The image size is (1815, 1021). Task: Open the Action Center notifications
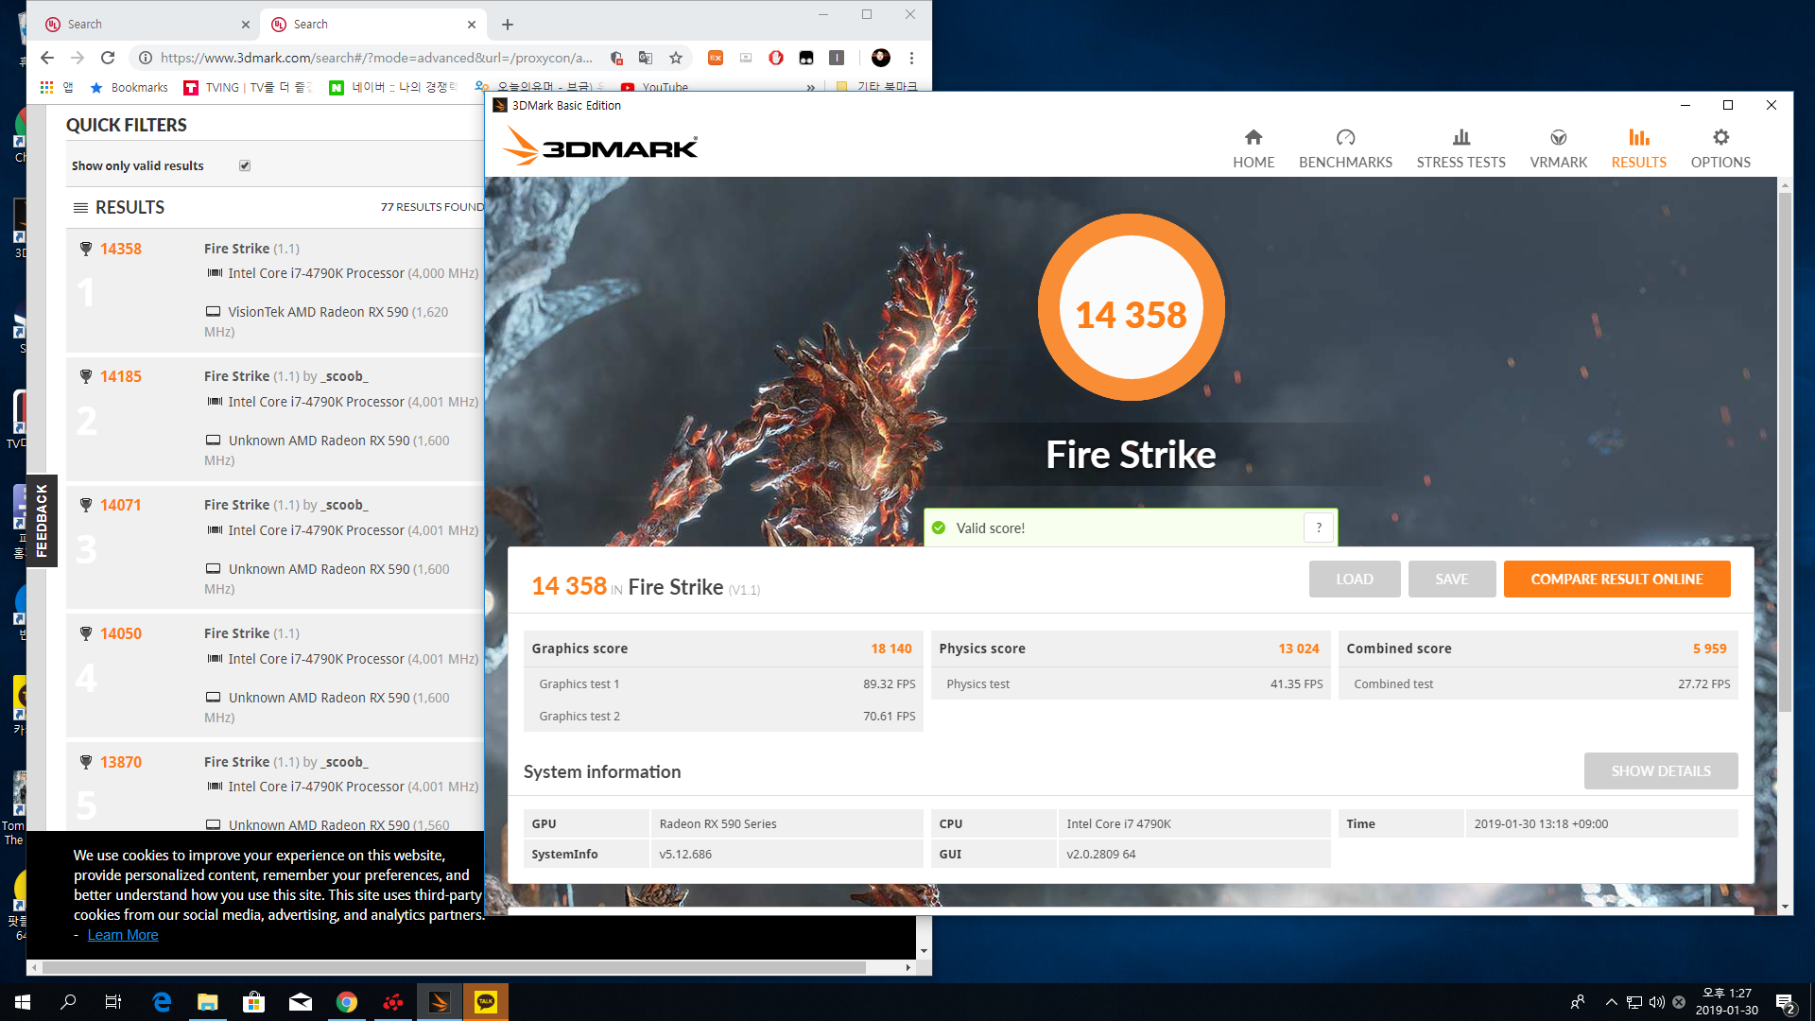click(1786, 1002)
